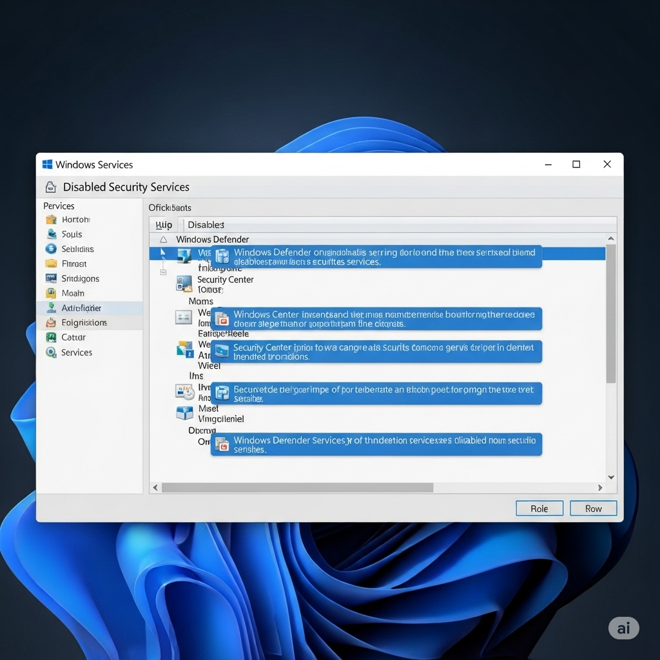This screenshot has height=660, width=660.
Task: Click the monitor icon in highlighted row
Action: tap(184, 255)
